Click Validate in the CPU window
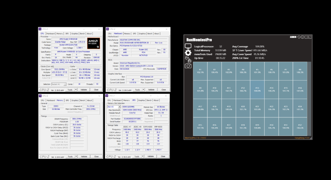Screen dimensions: 331x180 [x=84, y=90]
